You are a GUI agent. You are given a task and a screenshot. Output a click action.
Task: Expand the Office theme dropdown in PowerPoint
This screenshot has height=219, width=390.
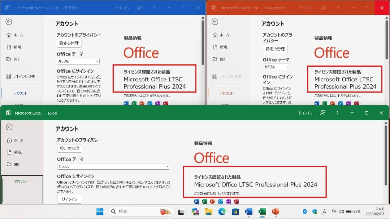276,67
